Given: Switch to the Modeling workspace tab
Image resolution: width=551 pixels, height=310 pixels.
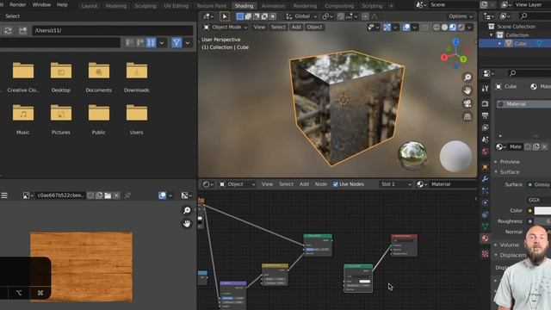Looking at the screenshot, I should coord(116,6).
